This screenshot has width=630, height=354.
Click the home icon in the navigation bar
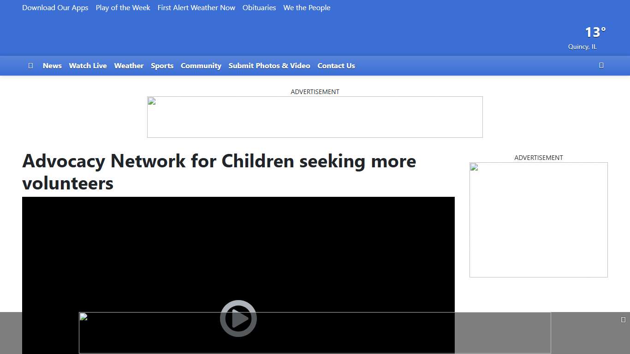[x=30, y=65]
